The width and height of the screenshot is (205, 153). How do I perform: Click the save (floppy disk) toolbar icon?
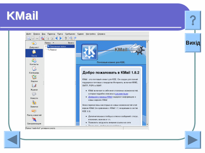pyautogui.click(x=33, y=38)
